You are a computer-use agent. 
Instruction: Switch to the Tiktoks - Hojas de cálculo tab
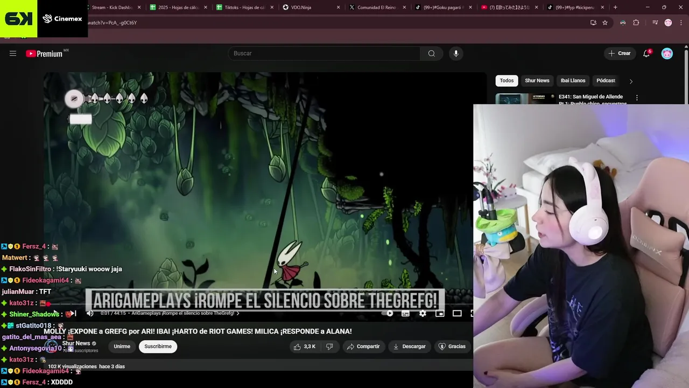click(244, 8)
